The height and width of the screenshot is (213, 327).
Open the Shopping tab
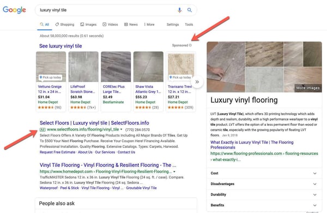pos(65,25)
